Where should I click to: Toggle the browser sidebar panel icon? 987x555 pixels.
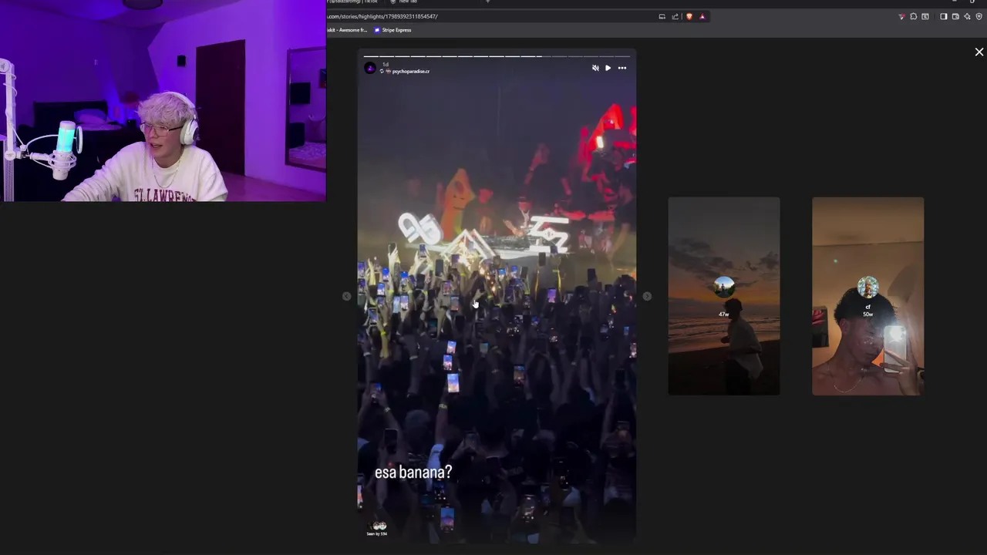944,16
